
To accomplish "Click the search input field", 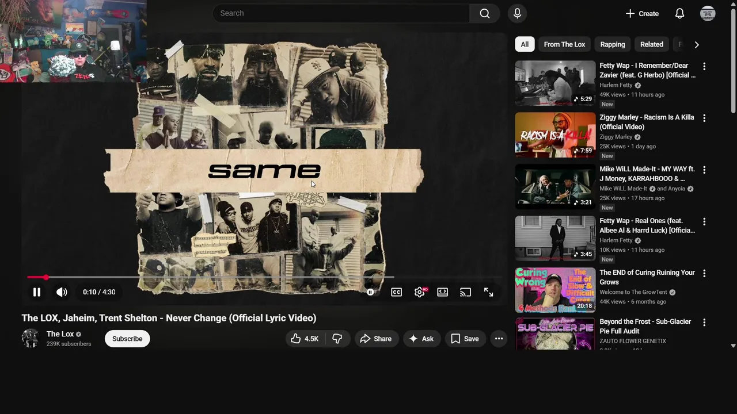I will 341,13.
